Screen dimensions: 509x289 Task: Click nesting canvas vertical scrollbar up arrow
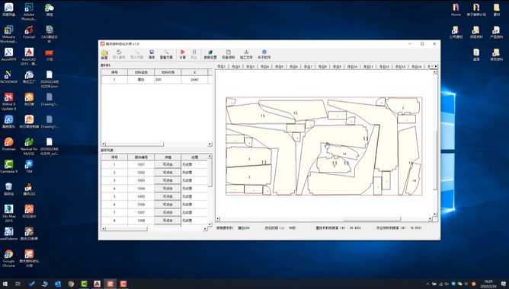point(435,72)
